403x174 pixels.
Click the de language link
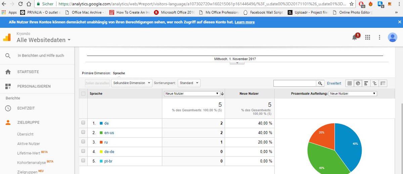106,123
